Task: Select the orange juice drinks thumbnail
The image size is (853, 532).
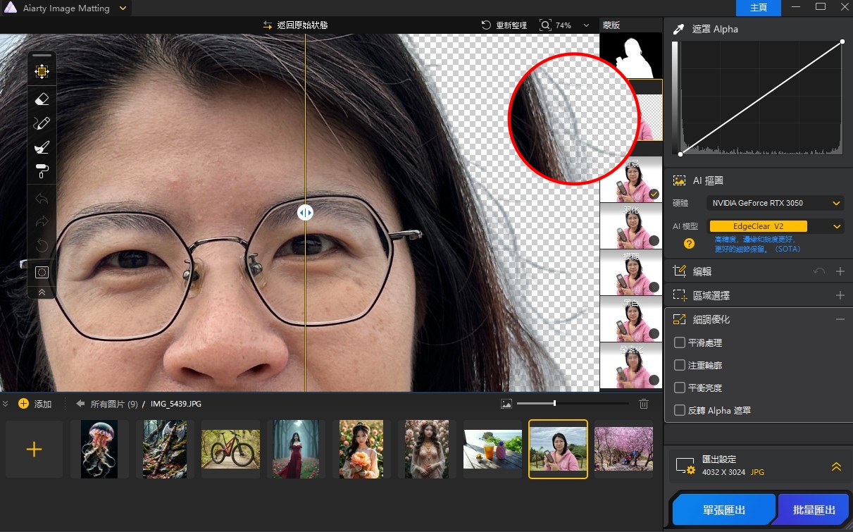Action: 492,450
